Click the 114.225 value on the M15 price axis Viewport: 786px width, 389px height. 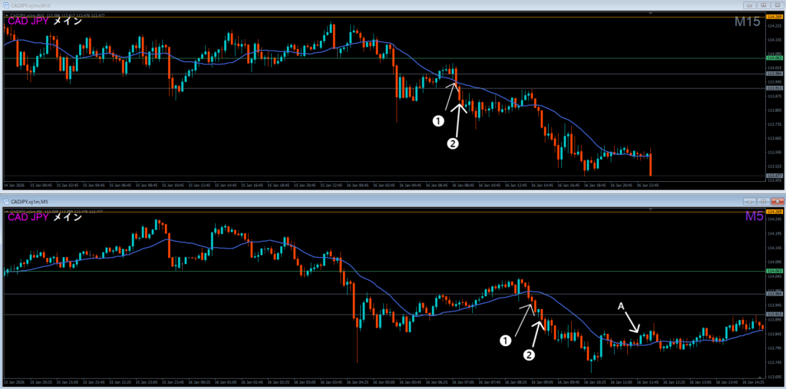[774, 25]
